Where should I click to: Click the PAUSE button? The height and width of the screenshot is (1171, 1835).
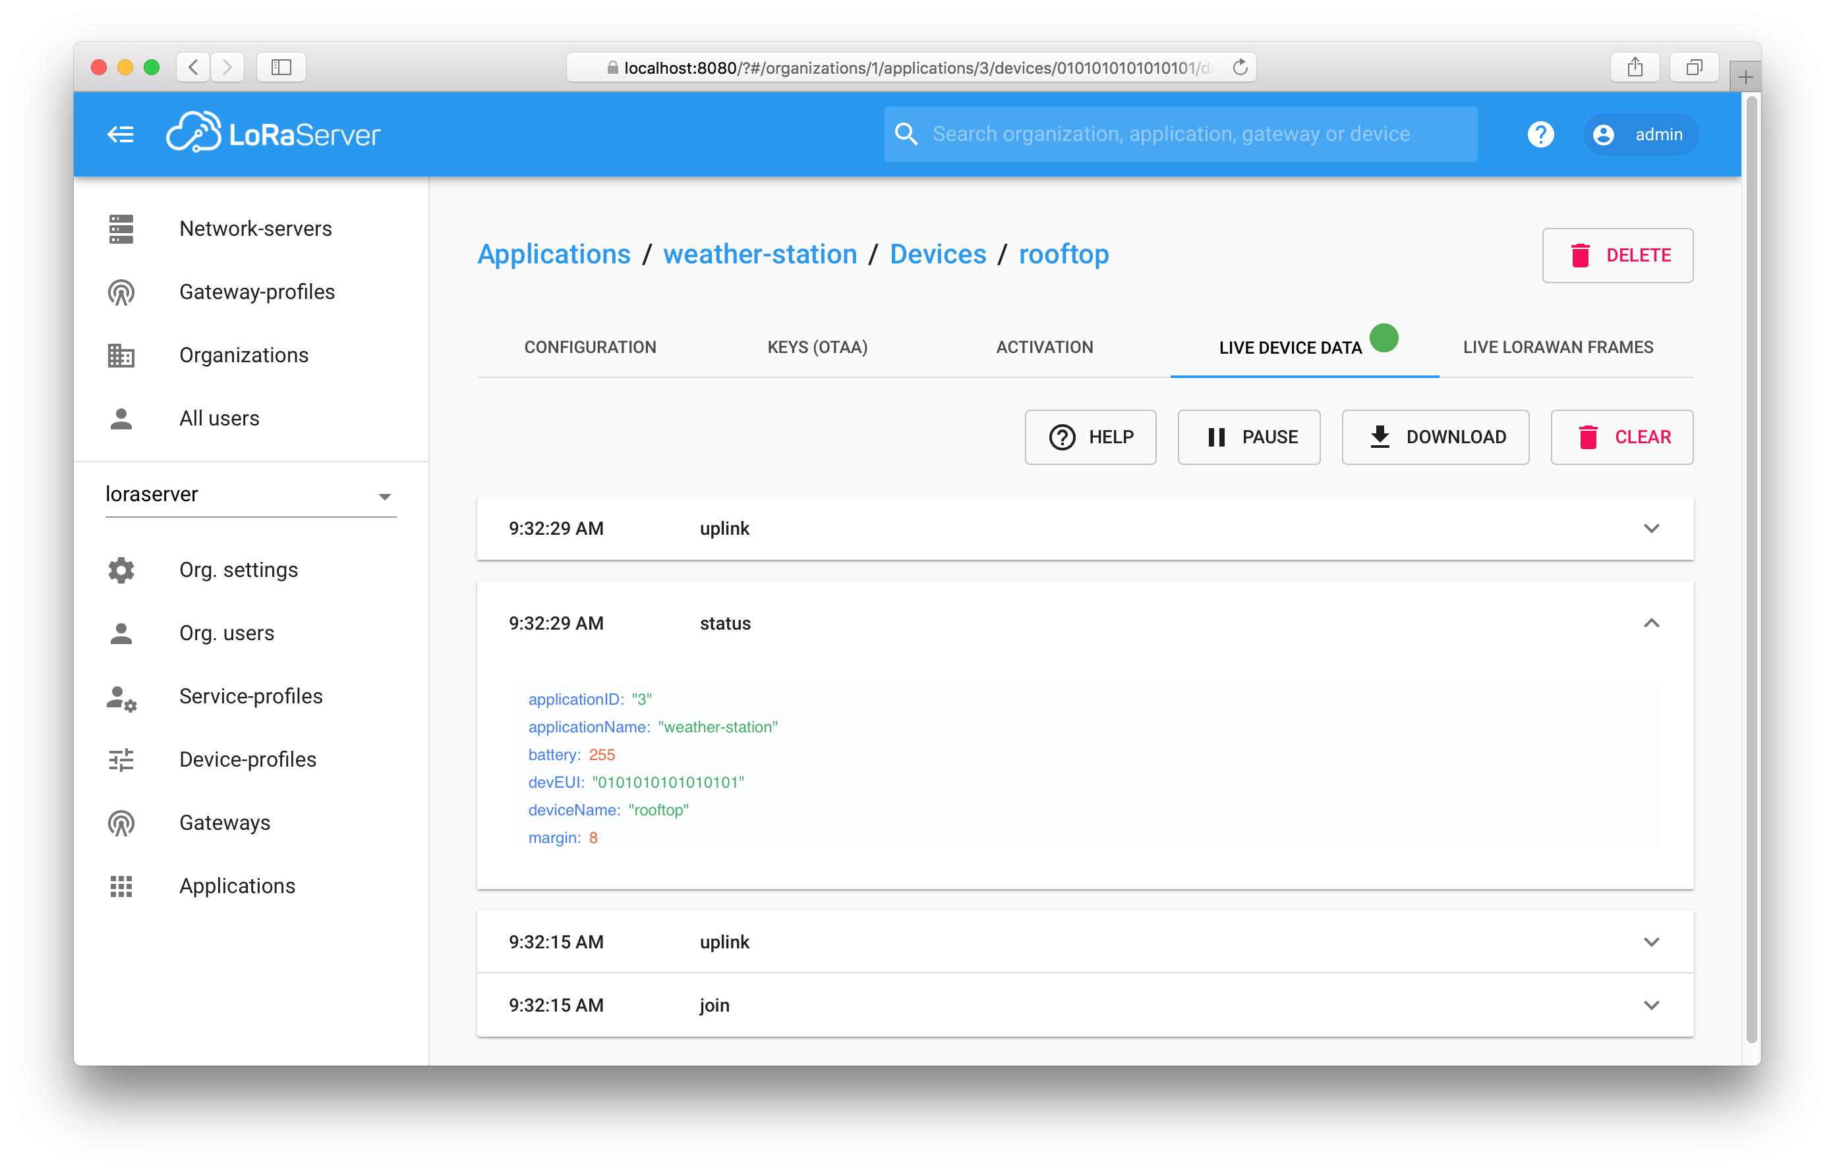point(1248,437)
